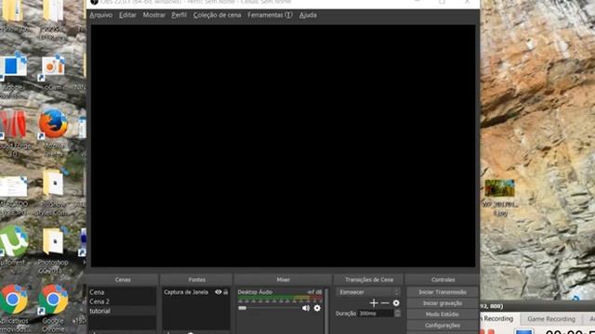The width and height of the screenshot is (595, 334).
Task: Click the black OBS preview area
Action: (283, 146)
